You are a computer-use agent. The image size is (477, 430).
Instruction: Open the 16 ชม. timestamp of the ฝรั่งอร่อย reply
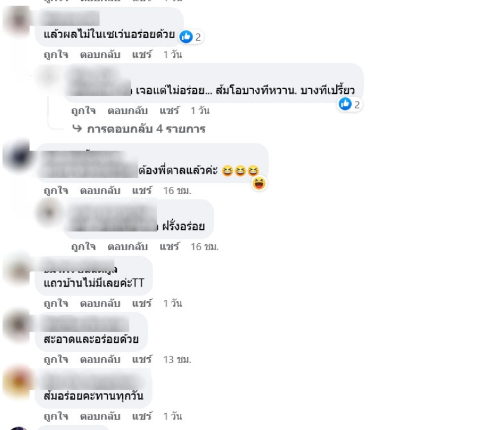click(205, 247)
